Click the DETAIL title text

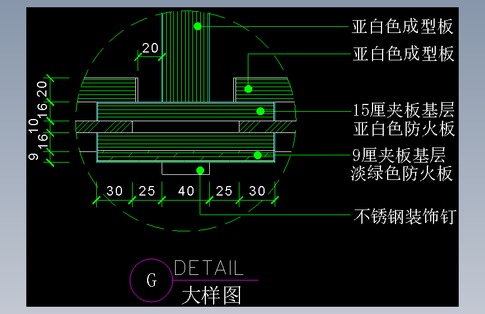(209, 268)
